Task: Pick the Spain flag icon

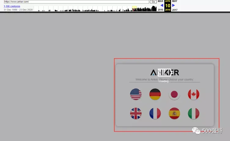Action: pos(174,113)
